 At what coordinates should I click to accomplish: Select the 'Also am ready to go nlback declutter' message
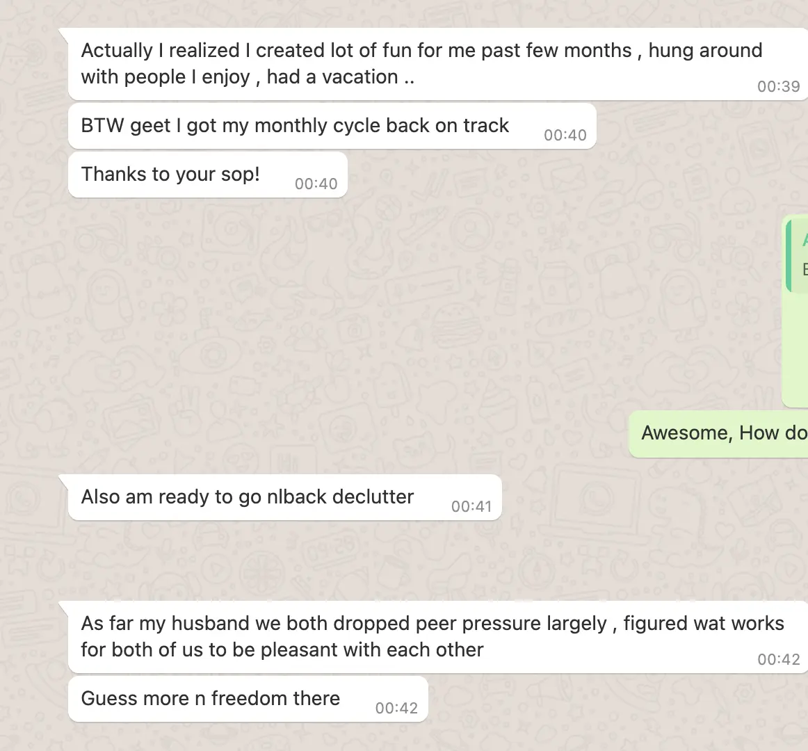click(285, 497)
